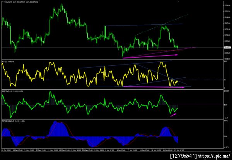Click the 4 Jun 09:00 time label

tap(121, 150)
